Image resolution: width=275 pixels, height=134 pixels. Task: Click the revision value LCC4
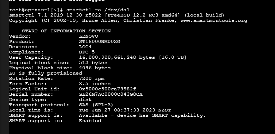85,47
